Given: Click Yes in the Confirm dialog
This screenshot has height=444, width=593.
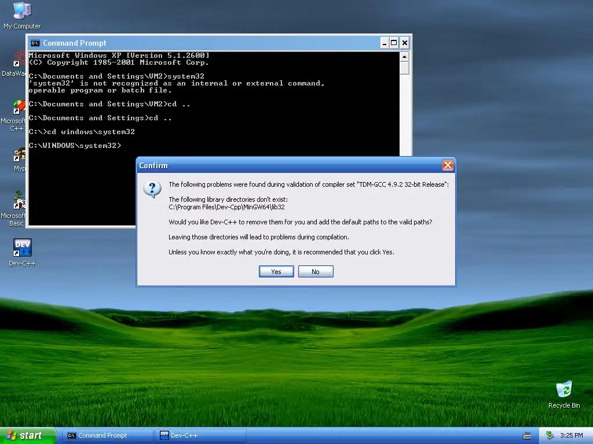Looking at the screenshot, I should pyautogui.click(x=276, y=272).
